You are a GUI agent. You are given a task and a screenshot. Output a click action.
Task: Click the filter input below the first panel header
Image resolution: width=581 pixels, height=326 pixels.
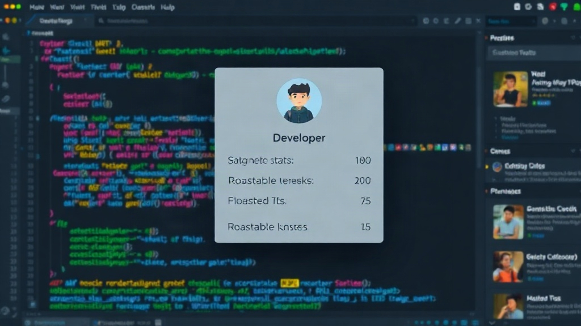[x=534, y=53]
